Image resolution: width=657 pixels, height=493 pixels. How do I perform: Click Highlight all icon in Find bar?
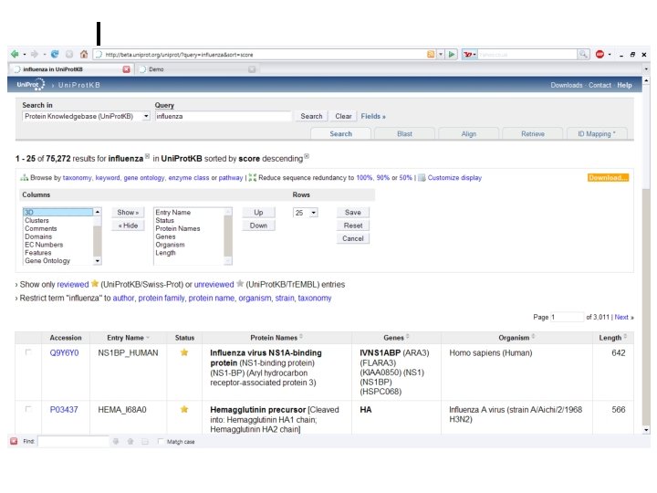(145, 441)
